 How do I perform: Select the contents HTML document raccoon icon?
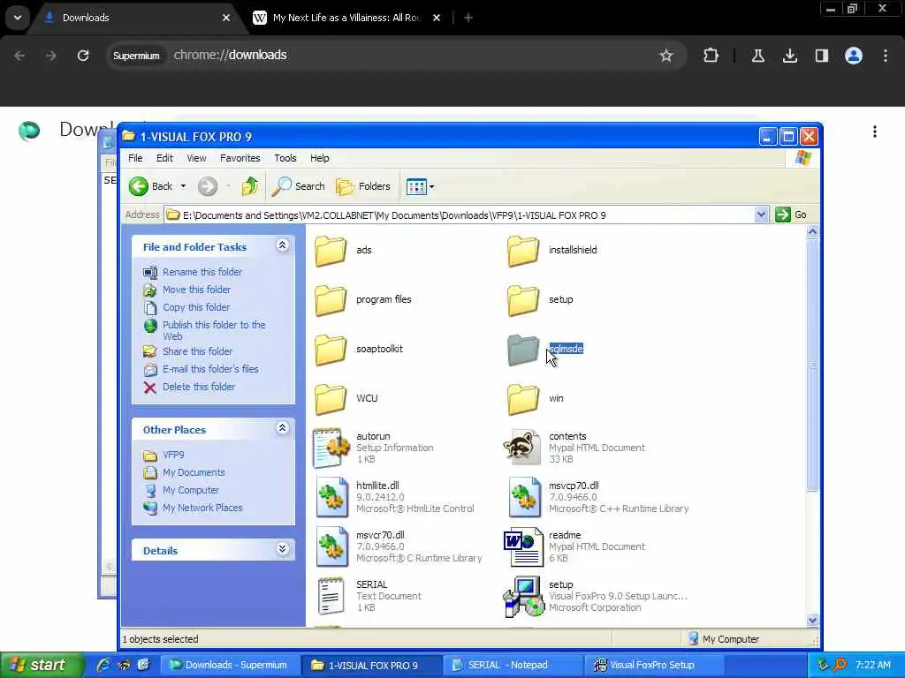(x=522, y=448)
